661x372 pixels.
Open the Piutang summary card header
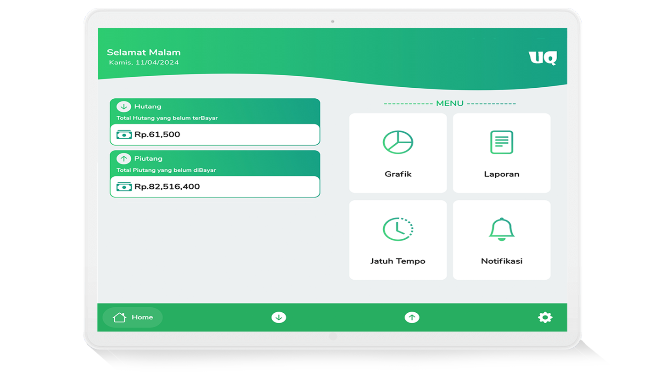click(215, 163)
